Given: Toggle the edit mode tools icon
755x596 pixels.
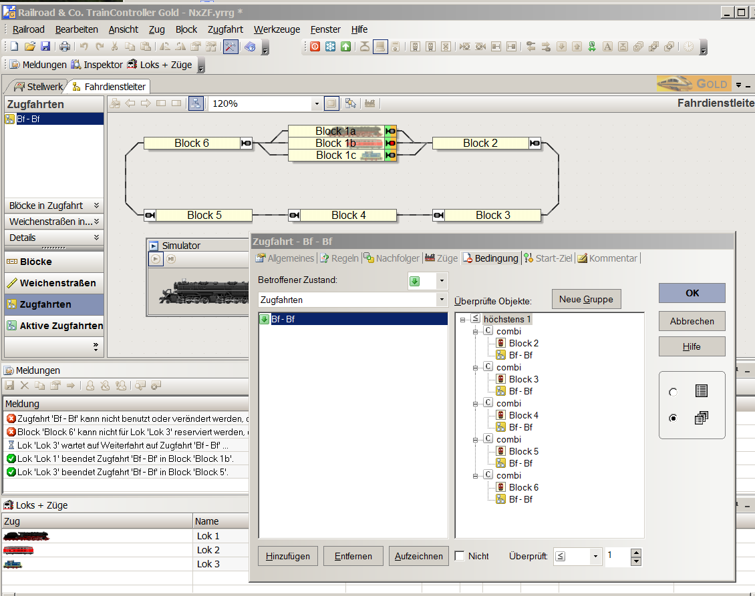Looking at the screenshot, I should pyautogui.click(x=231, y=47).
